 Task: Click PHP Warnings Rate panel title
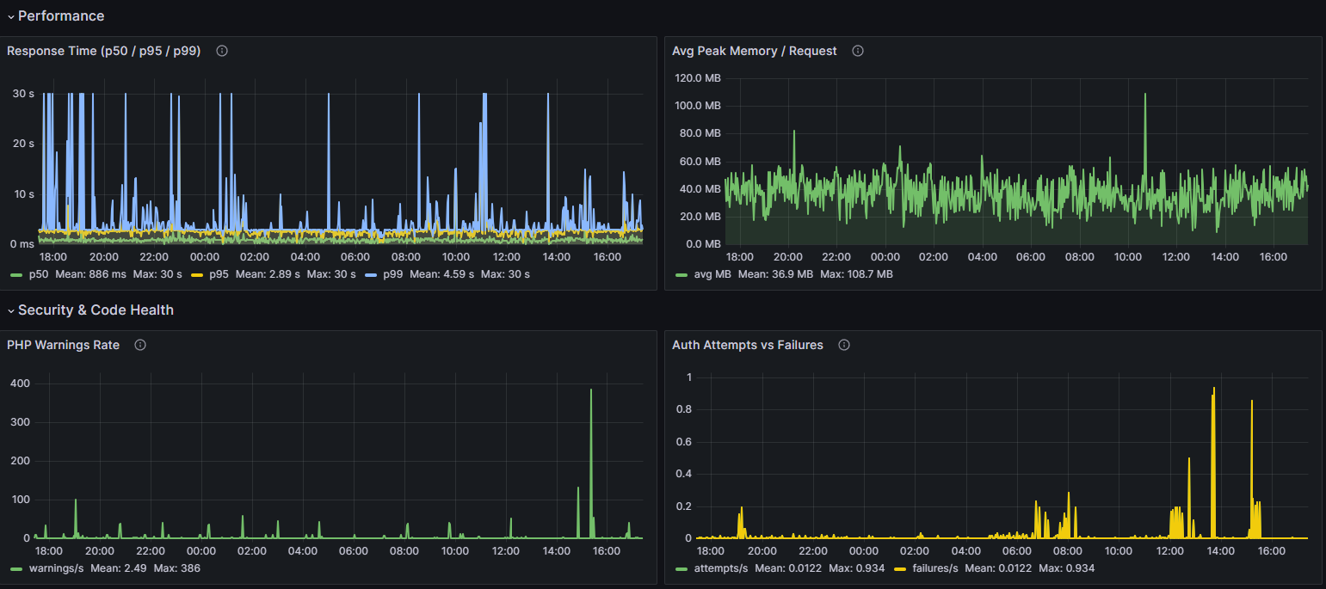click(x=64, y=345)
